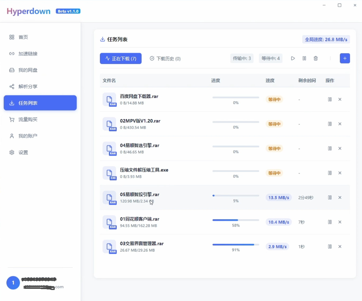Select the 正在下载 tab
The height and width of the screenshot is (301, 362).
click(x=121, y=58)
